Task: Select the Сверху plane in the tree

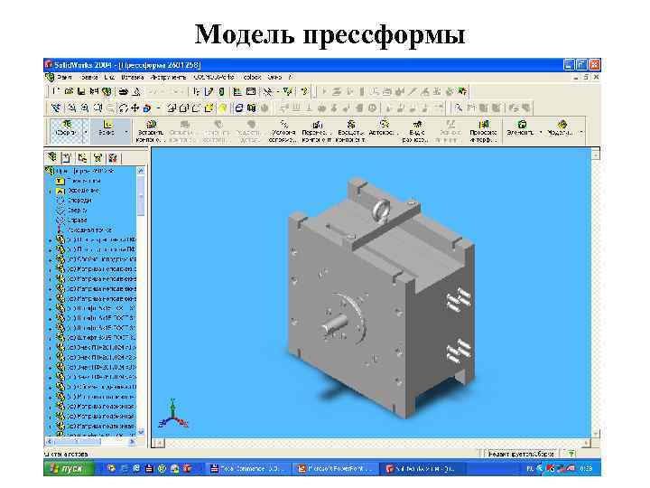Action: click(72, 211)
